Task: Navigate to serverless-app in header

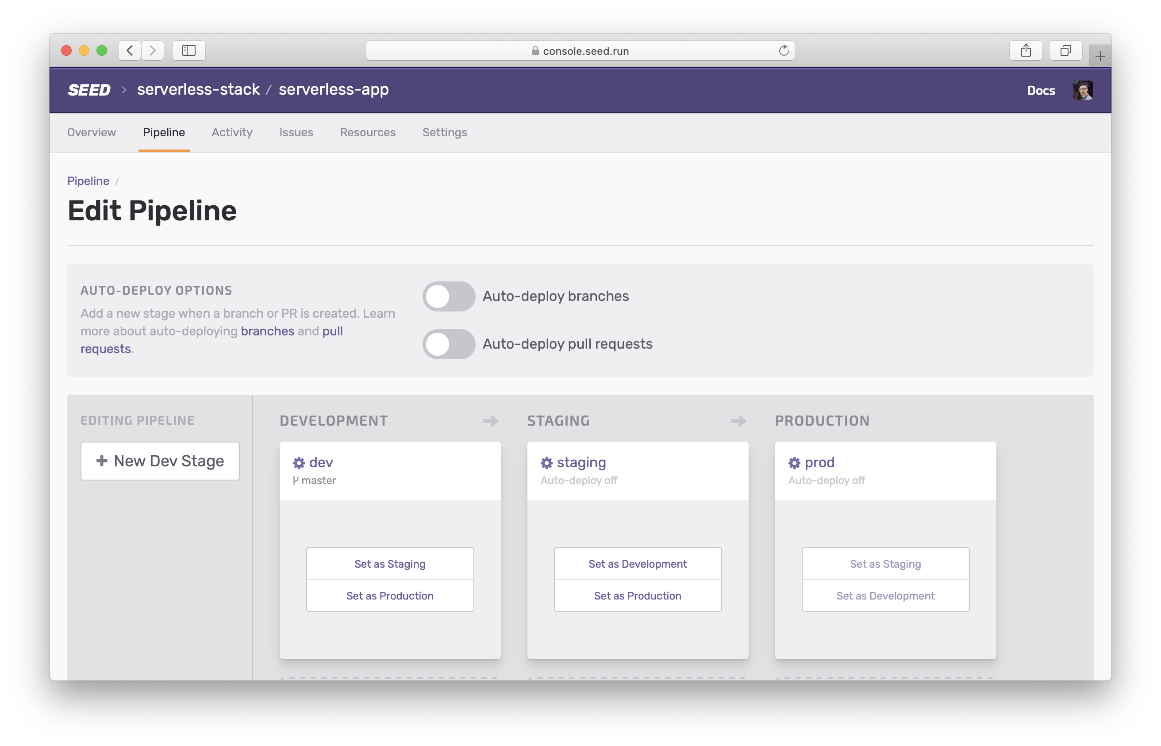Action: click(334, 90)
